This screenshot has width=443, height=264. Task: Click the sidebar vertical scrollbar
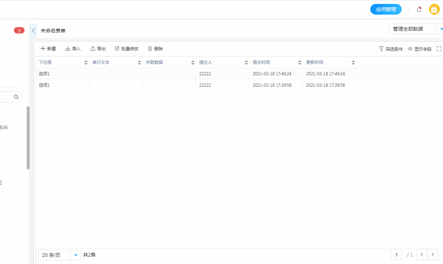tap(28, 138)
